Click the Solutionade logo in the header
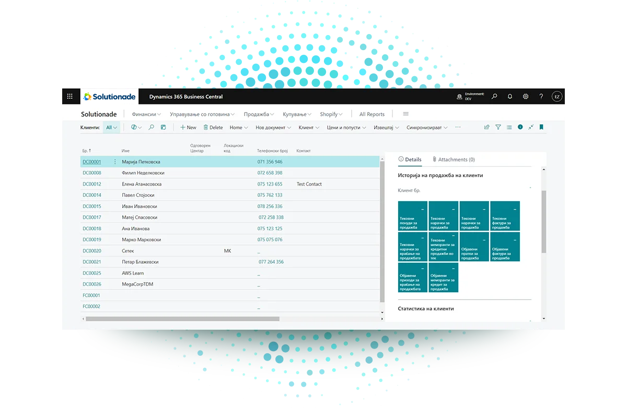This screenshot has width=627, height=418. click(x=110, y=97)
